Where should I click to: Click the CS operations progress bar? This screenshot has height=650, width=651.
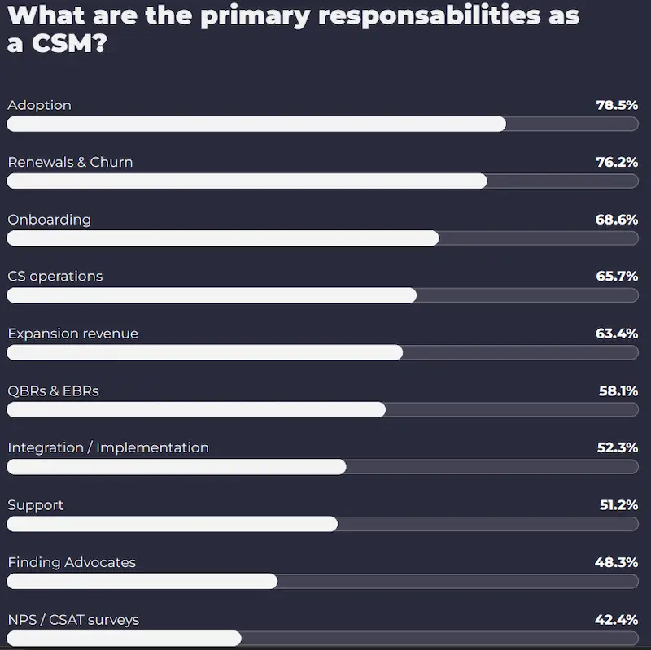click(322, 295)
